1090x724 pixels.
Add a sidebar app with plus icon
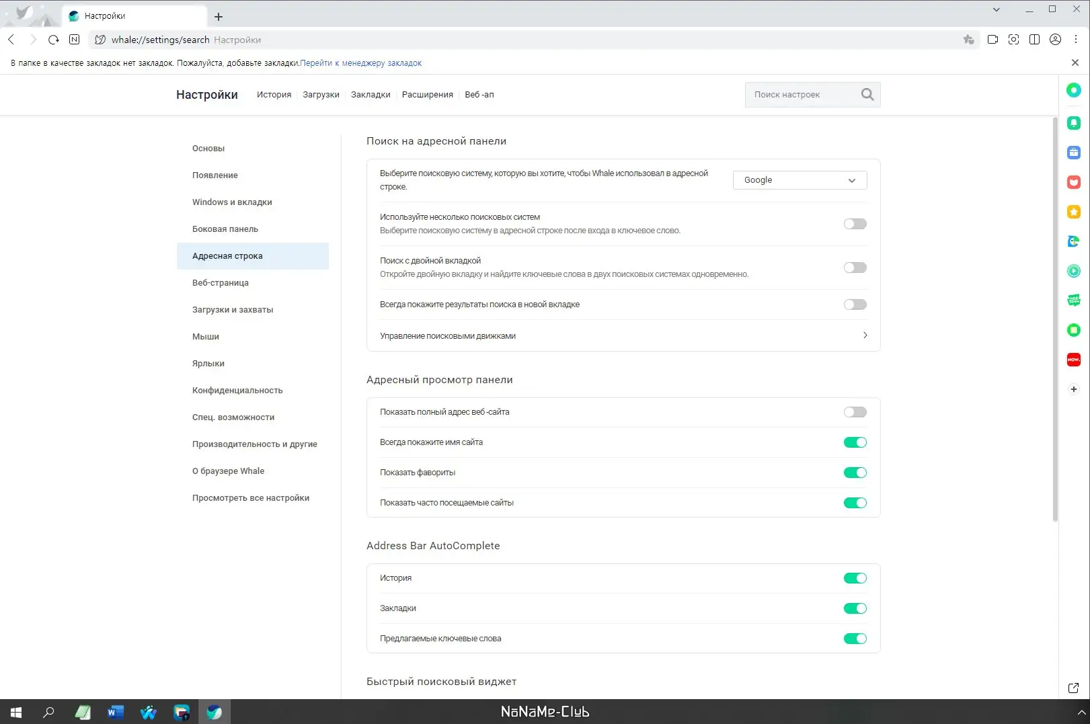1074,389
